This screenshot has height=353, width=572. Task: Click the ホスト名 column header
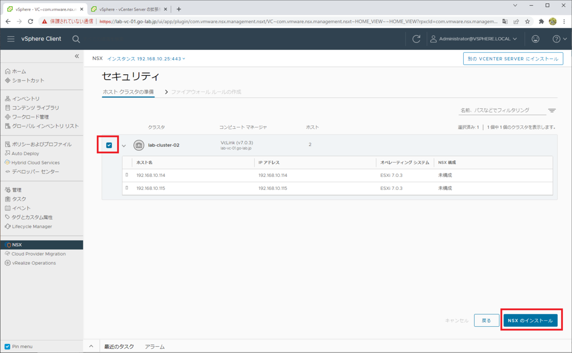click(145, 163)
